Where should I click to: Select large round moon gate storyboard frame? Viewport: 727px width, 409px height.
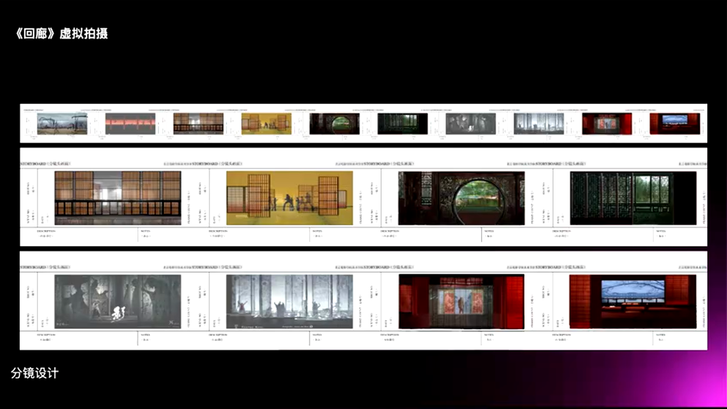click(x=461, y=198)
